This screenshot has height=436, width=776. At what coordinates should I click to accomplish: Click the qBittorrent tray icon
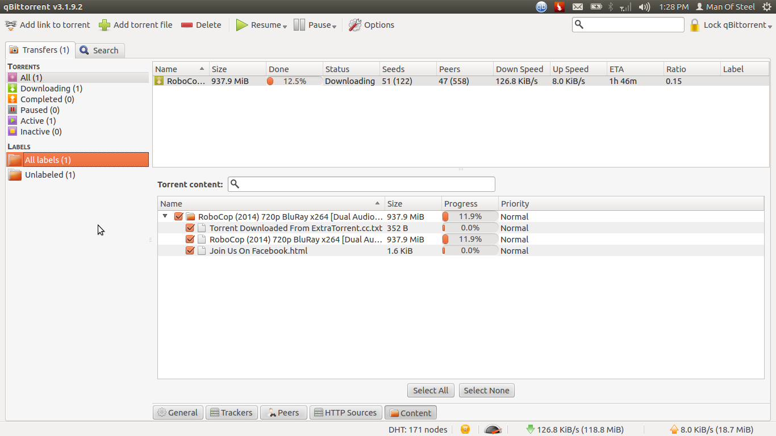coord(541,7)
